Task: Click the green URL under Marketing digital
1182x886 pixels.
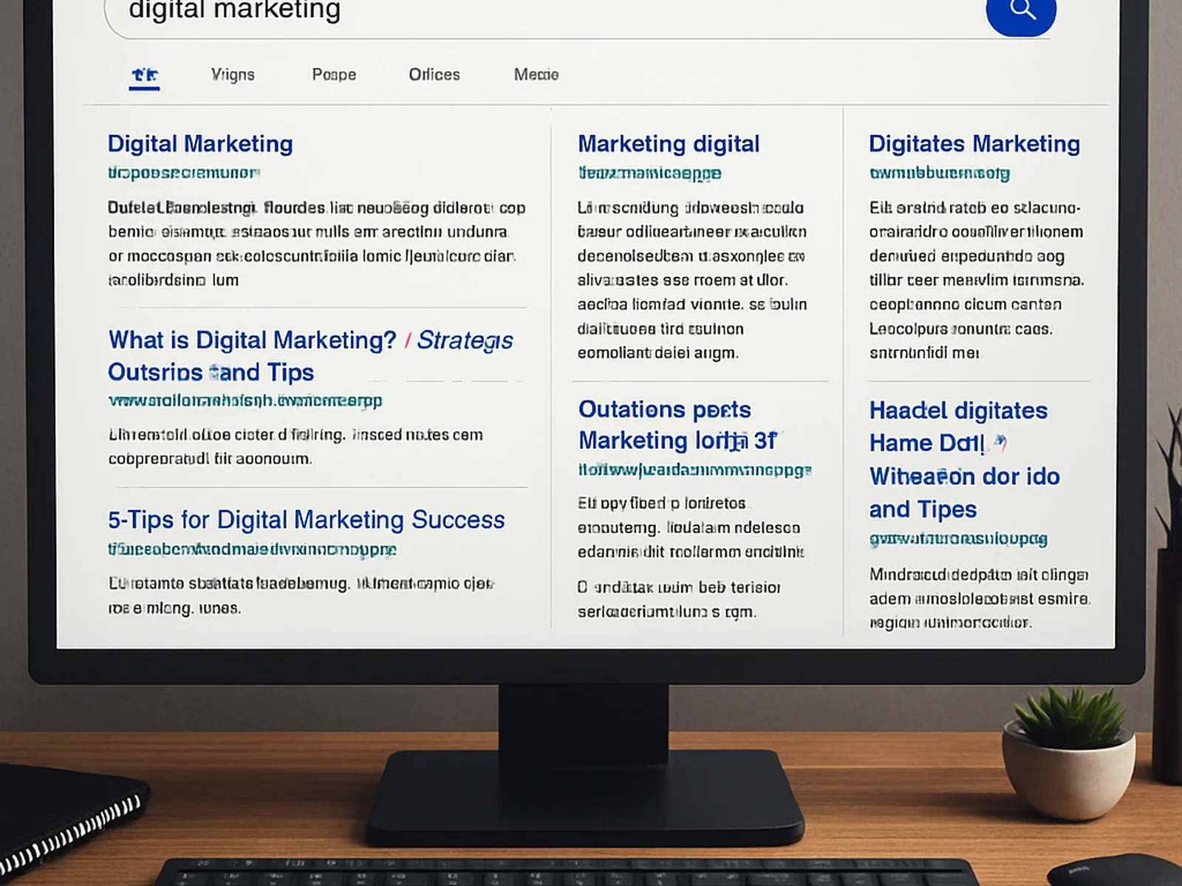Action: point(649,173)
